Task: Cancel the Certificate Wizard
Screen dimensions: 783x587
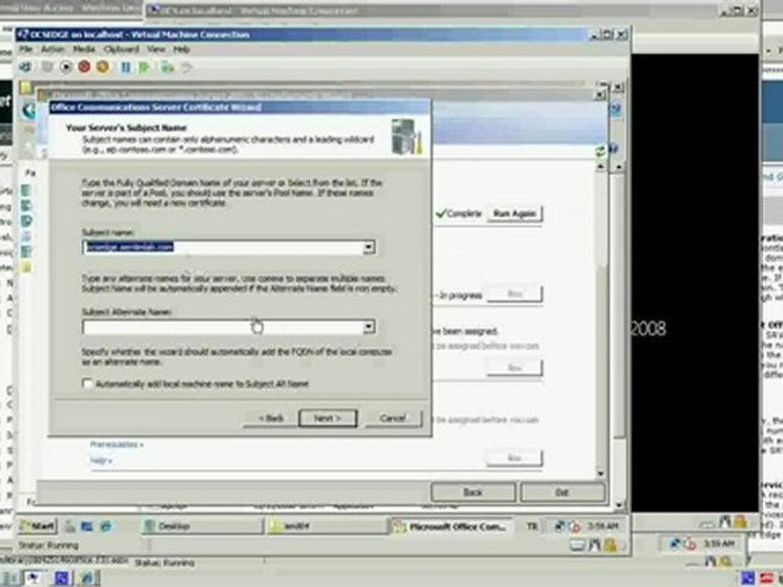Action: [x=393, y=418]
